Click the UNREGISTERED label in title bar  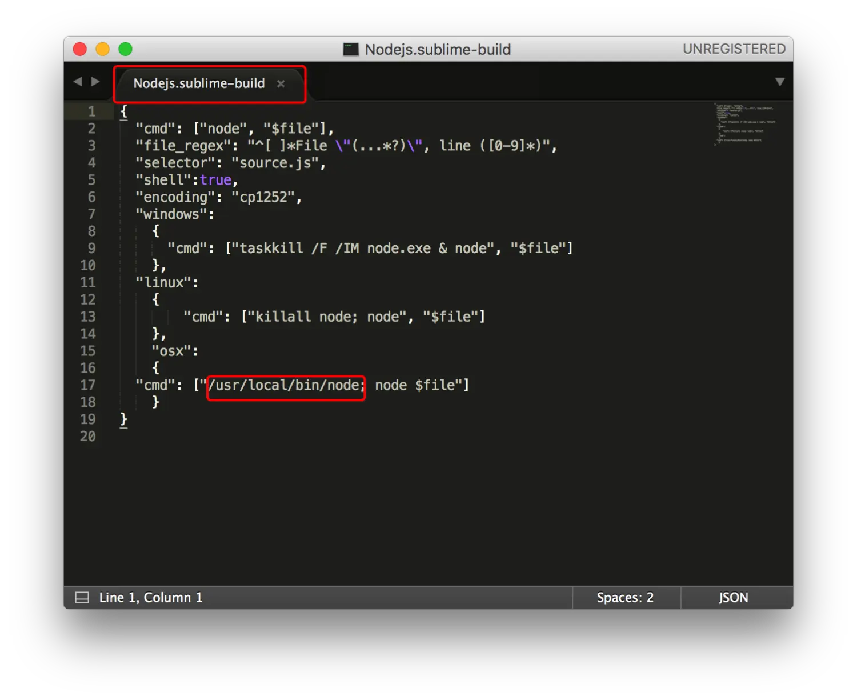pyautogui.click(x=734, y=49)
